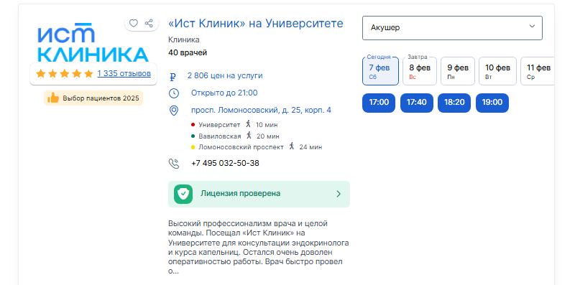Click the Открыто до 21:00 hours link

coord(224,93)
